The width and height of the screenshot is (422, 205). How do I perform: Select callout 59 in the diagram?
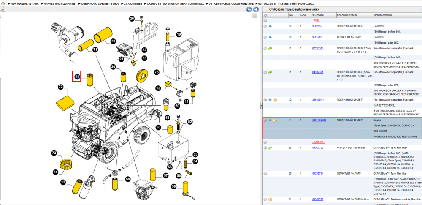coord(174,186)
